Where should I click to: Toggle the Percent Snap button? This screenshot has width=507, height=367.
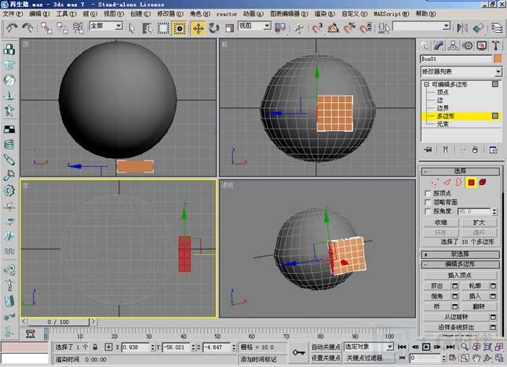pyautogui.click(x=349, y=28)
